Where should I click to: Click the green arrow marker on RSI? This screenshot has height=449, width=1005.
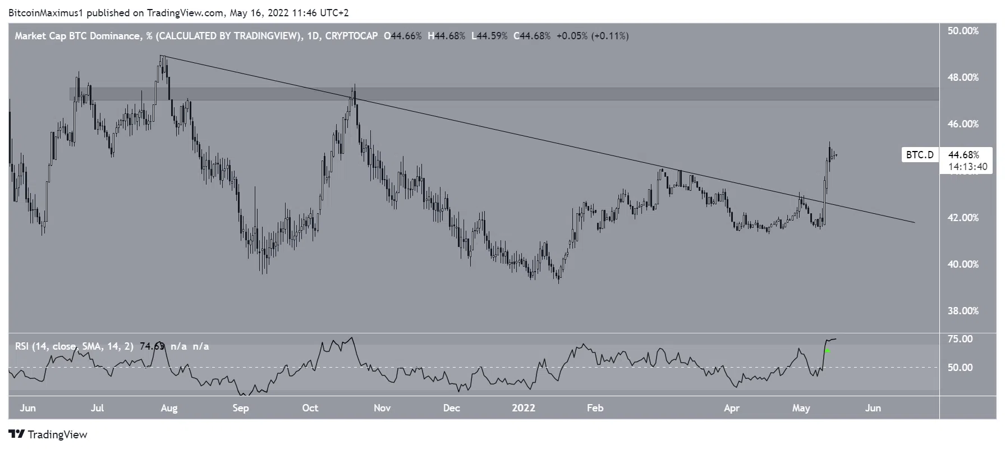828,350
